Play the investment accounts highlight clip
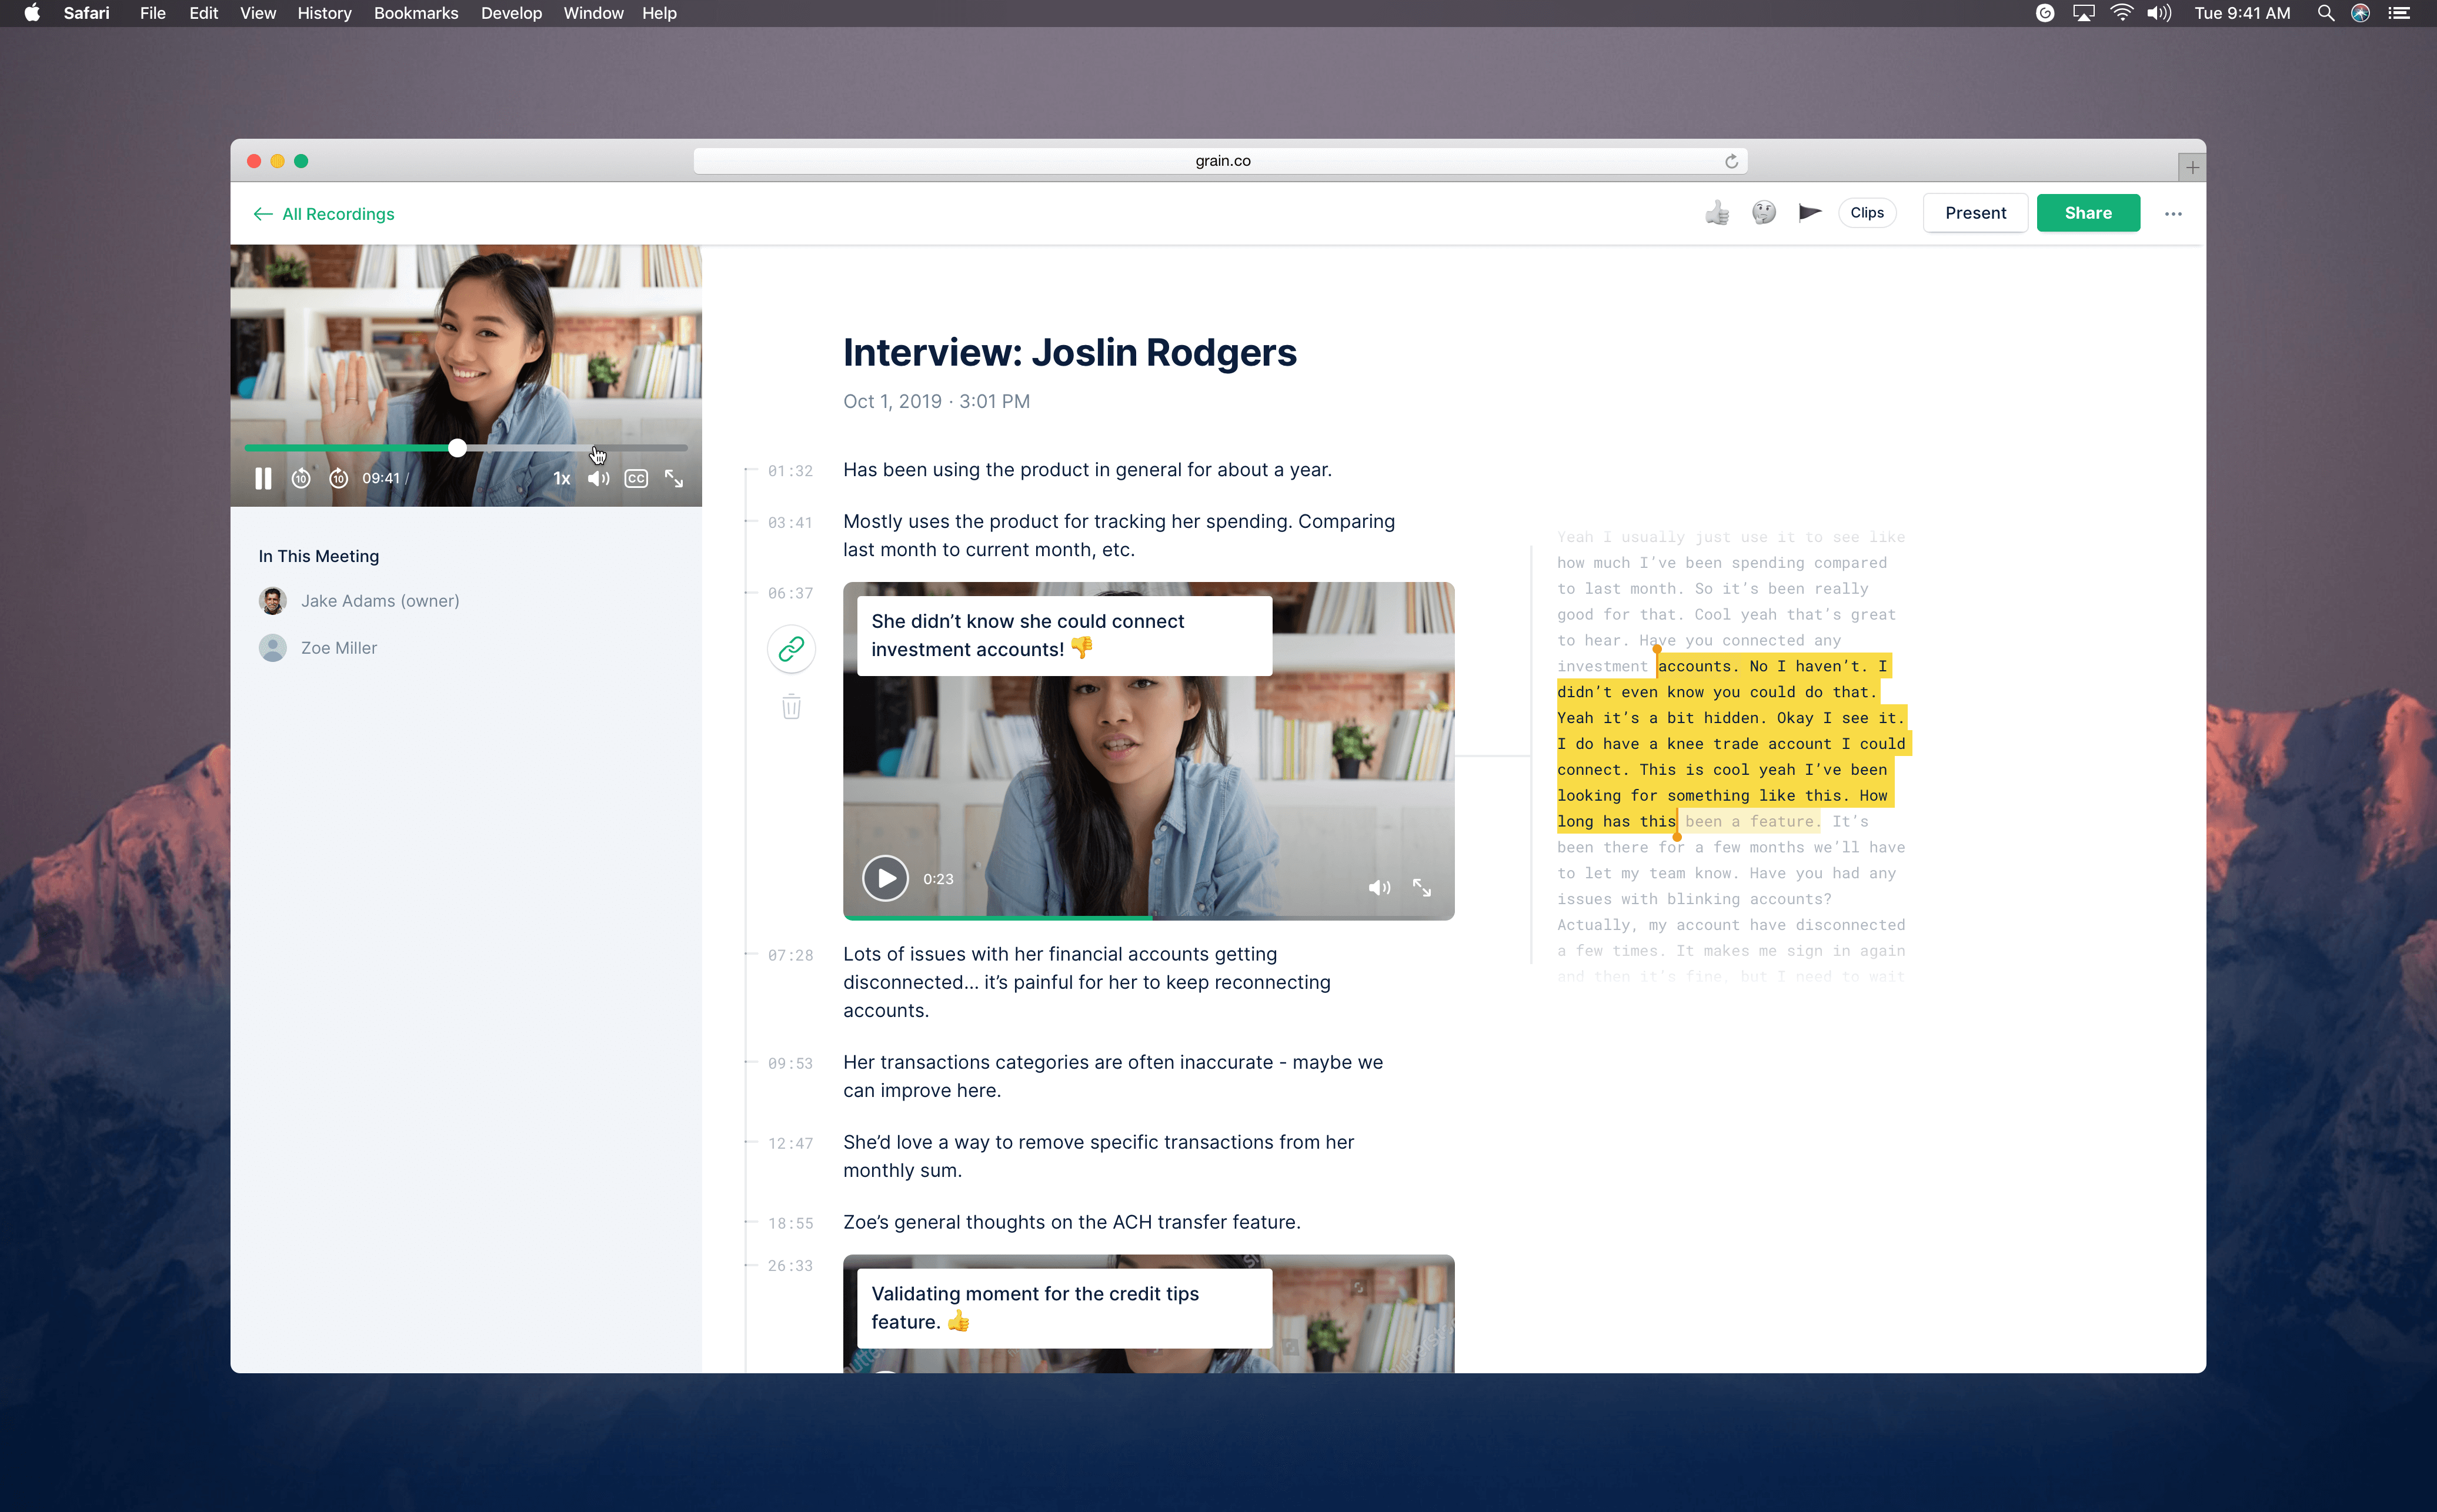Screen dimensions: 2437x1512 886,878
